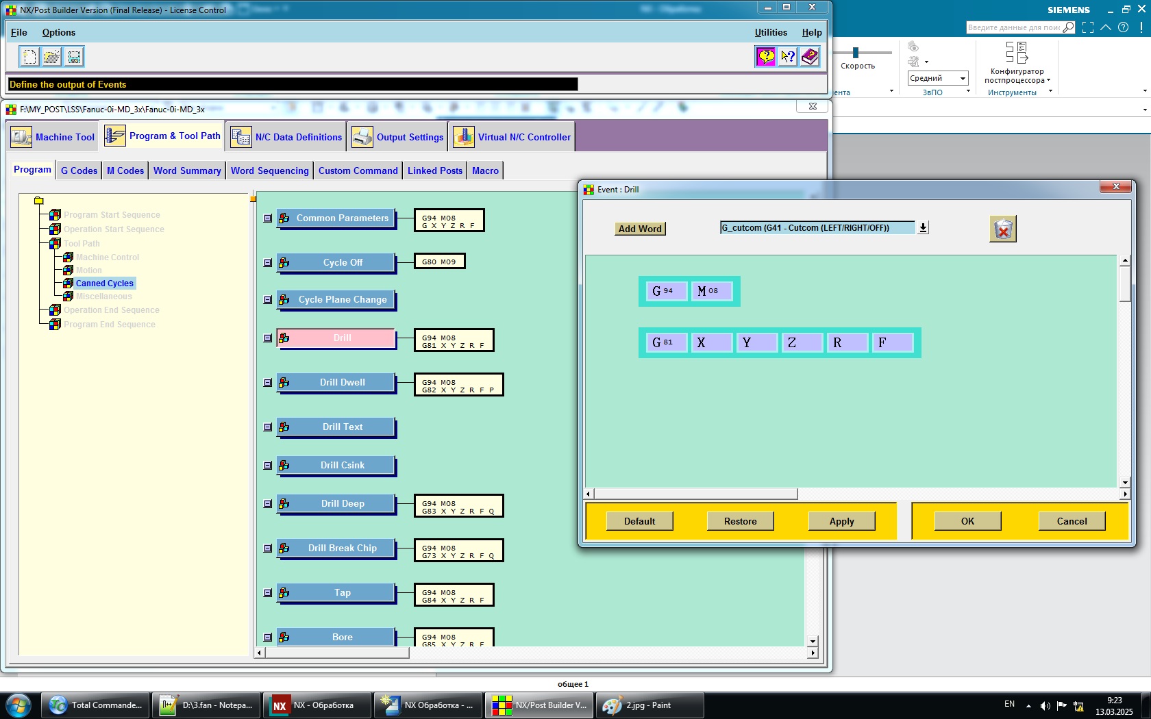Collapse the Drill Break Chip event
Screen dimensions: 1151x719
tap(268, 548)
